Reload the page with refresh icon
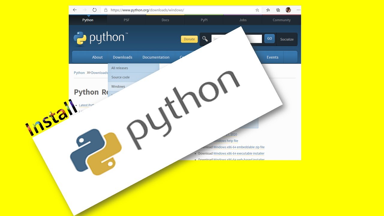 pos(94,10)
